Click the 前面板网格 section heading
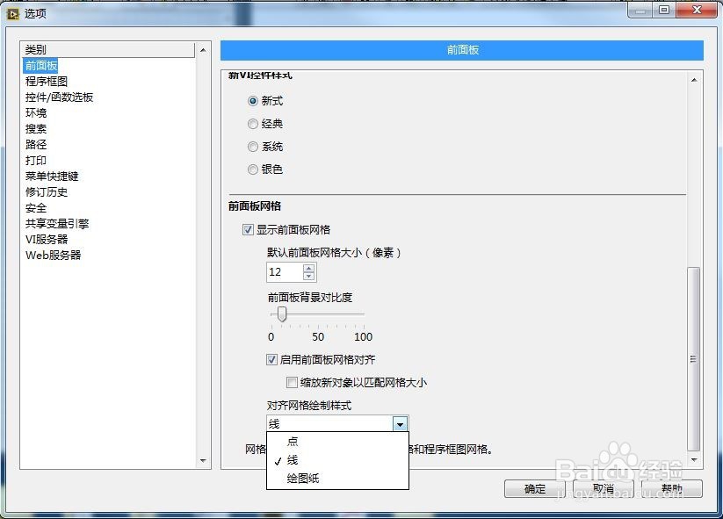 tap(255, 206)
